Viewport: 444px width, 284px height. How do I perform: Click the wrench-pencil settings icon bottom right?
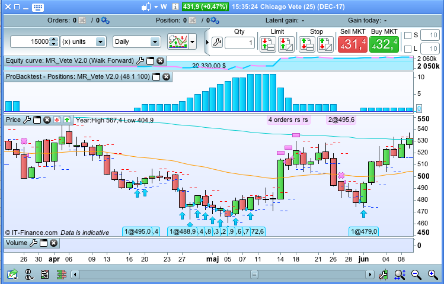(x=383, y=274)
